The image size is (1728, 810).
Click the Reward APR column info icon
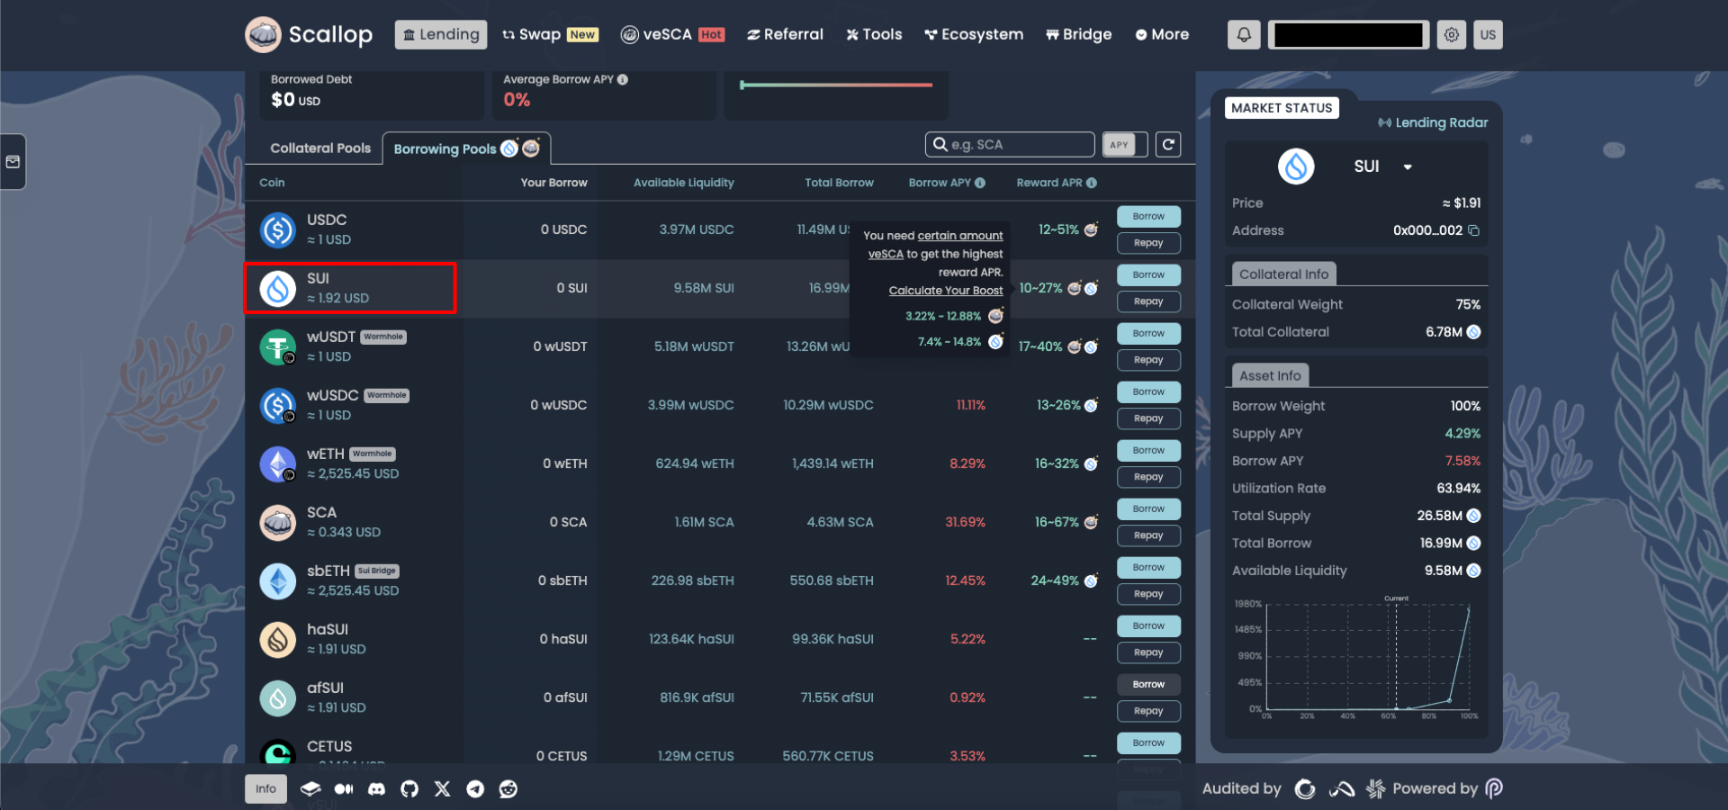pos(1092,183)
